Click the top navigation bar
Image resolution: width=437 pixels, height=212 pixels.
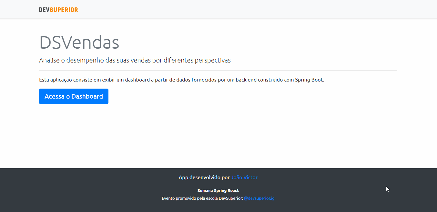point(218,9)
